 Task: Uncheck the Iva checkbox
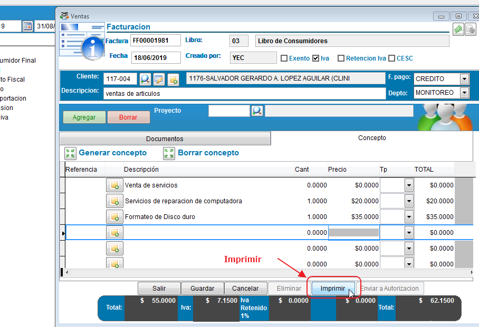click(316, 58)
